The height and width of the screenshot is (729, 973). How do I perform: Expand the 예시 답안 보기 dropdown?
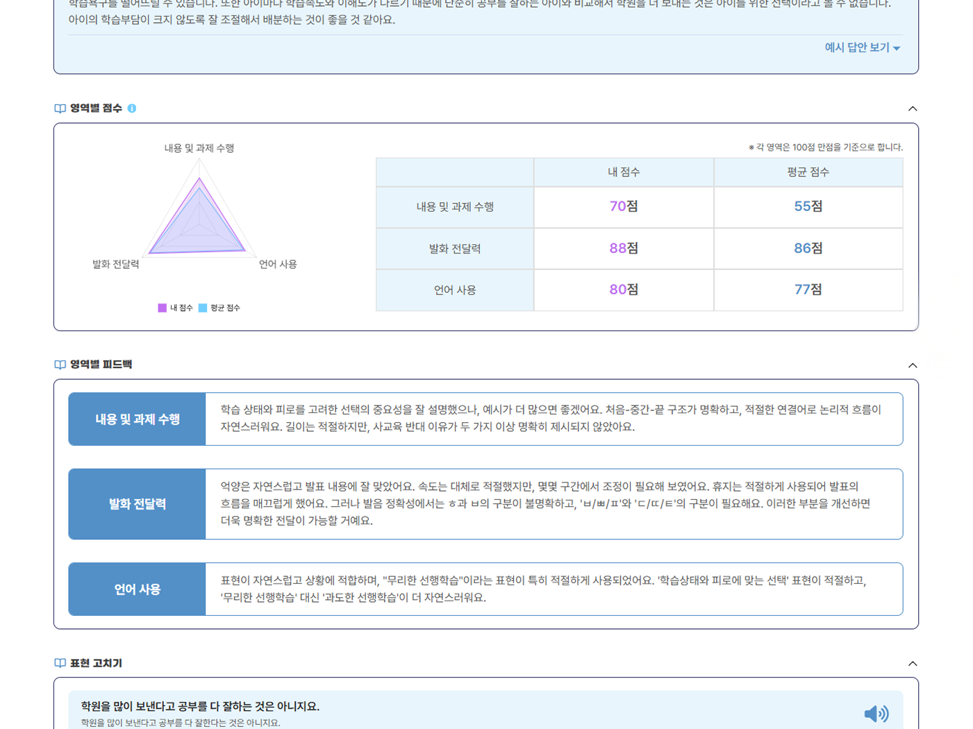tap(863, 48)
